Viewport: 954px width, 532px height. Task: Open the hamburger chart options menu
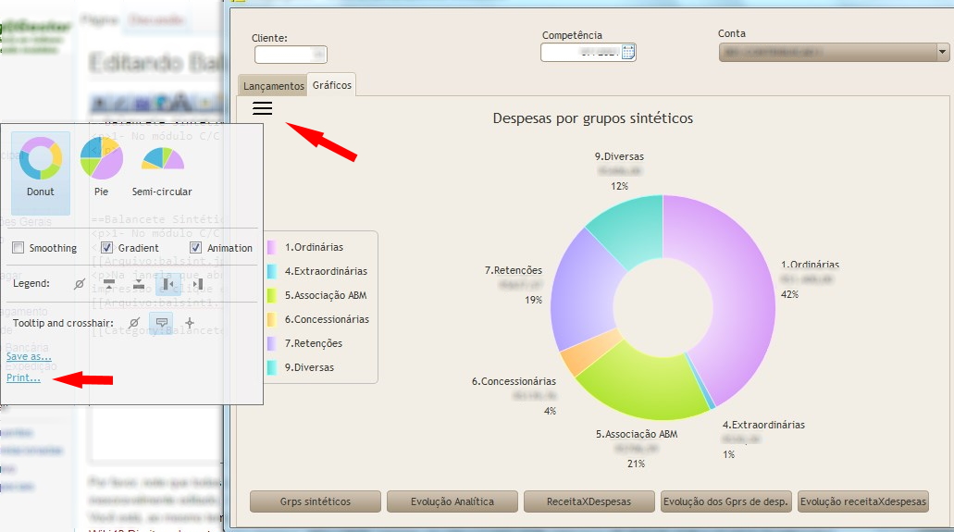[x=263, y=108]
